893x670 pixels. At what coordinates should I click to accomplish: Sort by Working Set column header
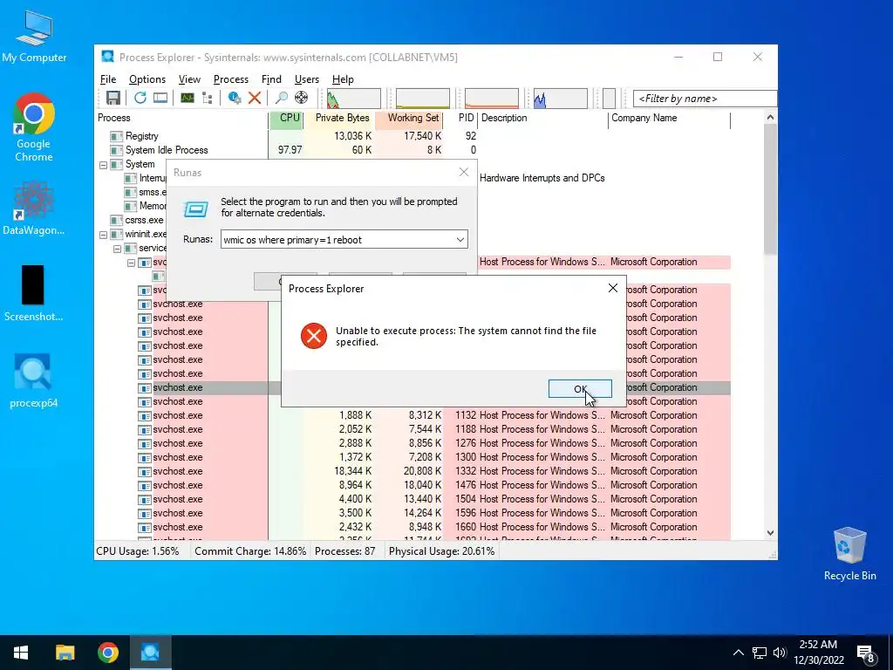pos(409,118)
